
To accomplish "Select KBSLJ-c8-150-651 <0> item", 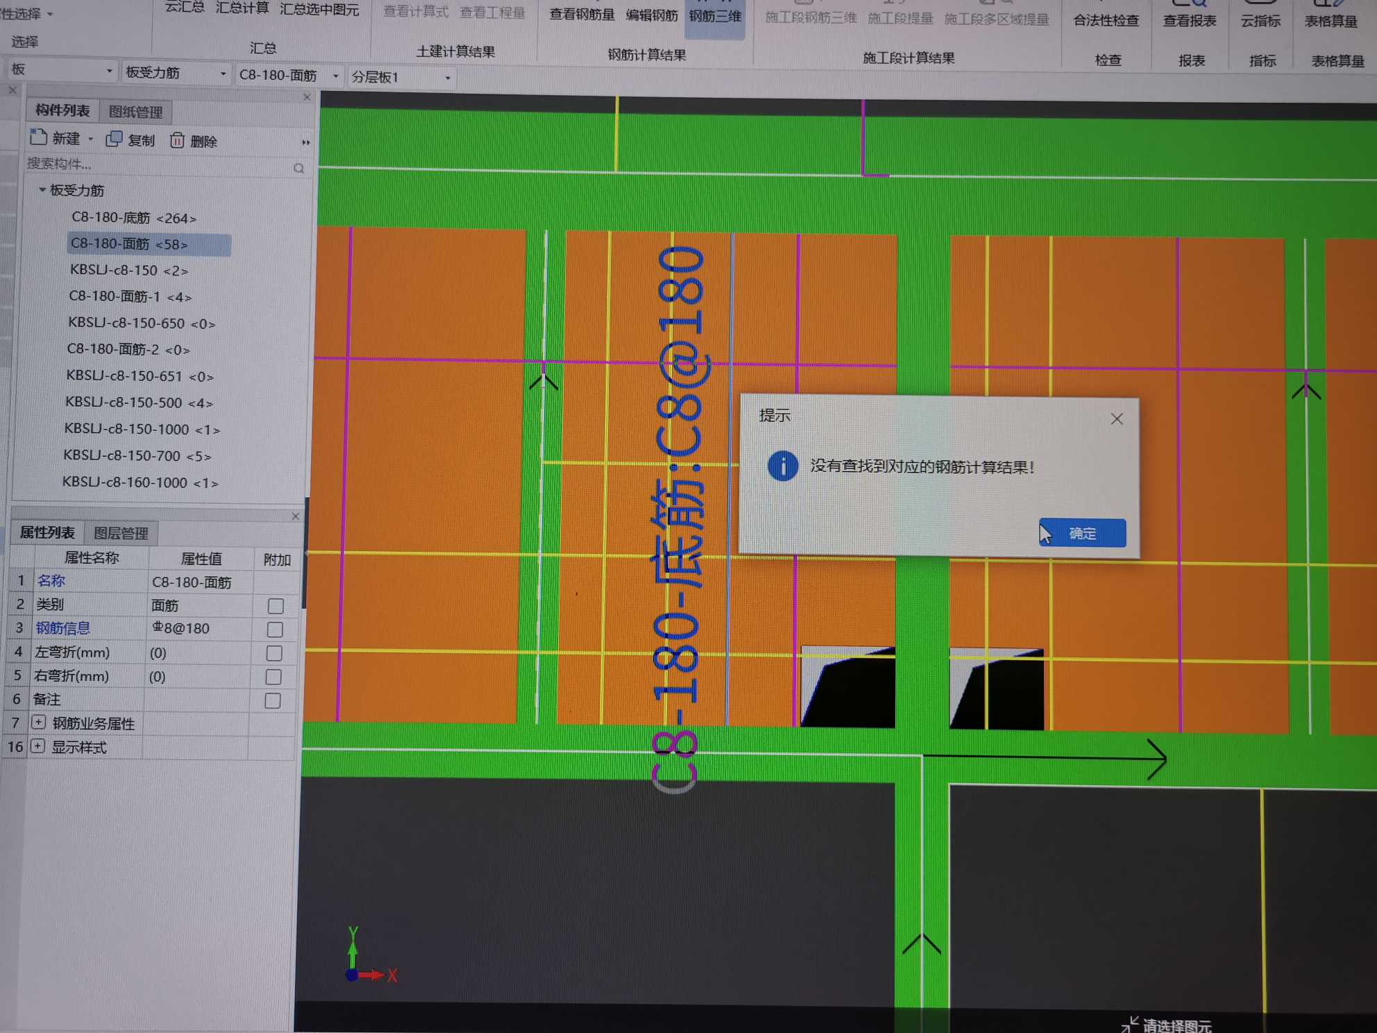I will [140, 376].
